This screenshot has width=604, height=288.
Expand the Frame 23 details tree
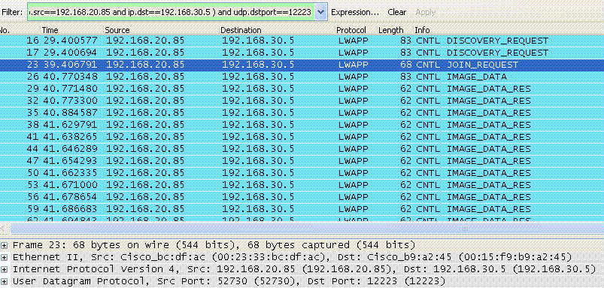pyautogui.click(x=5, y=245)
